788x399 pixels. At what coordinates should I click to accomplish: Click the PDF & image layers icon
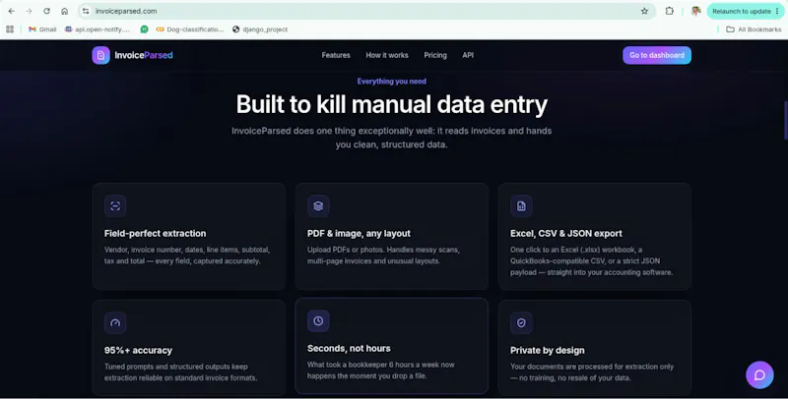(x=318, y=206)
